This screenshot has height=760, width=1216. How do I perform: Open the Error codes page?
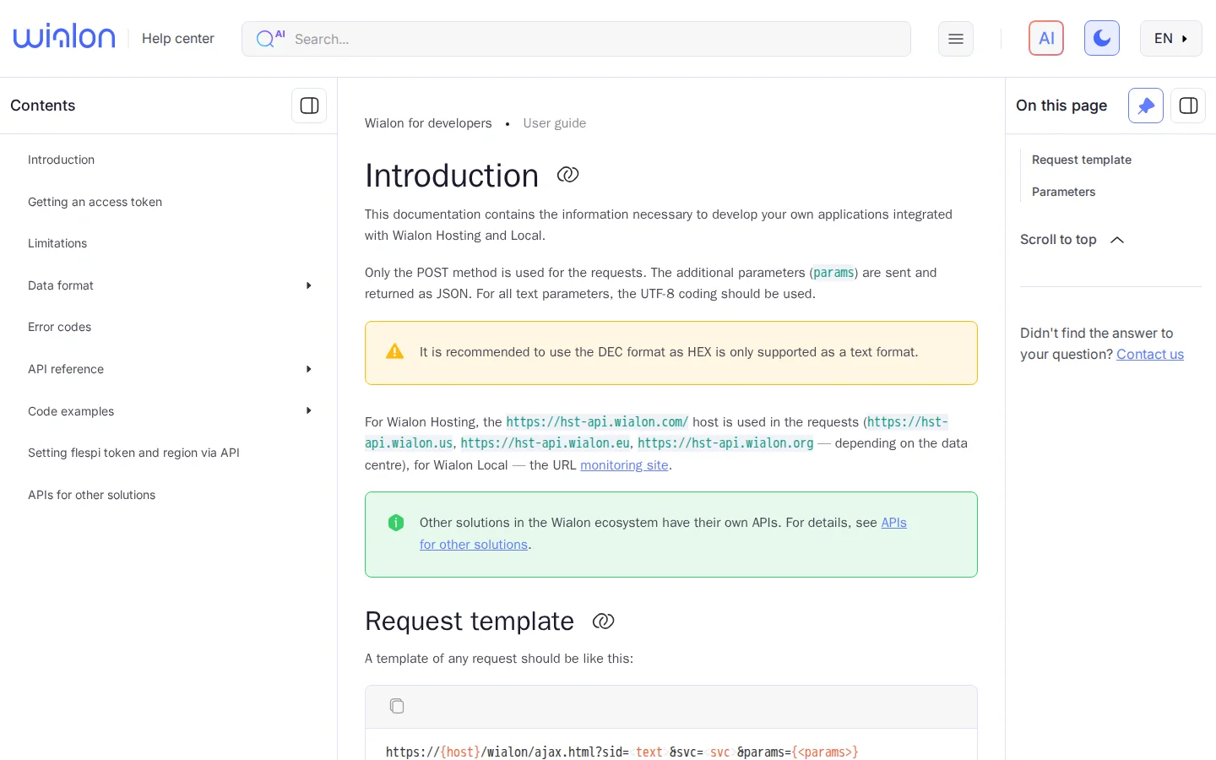(59, 327)
